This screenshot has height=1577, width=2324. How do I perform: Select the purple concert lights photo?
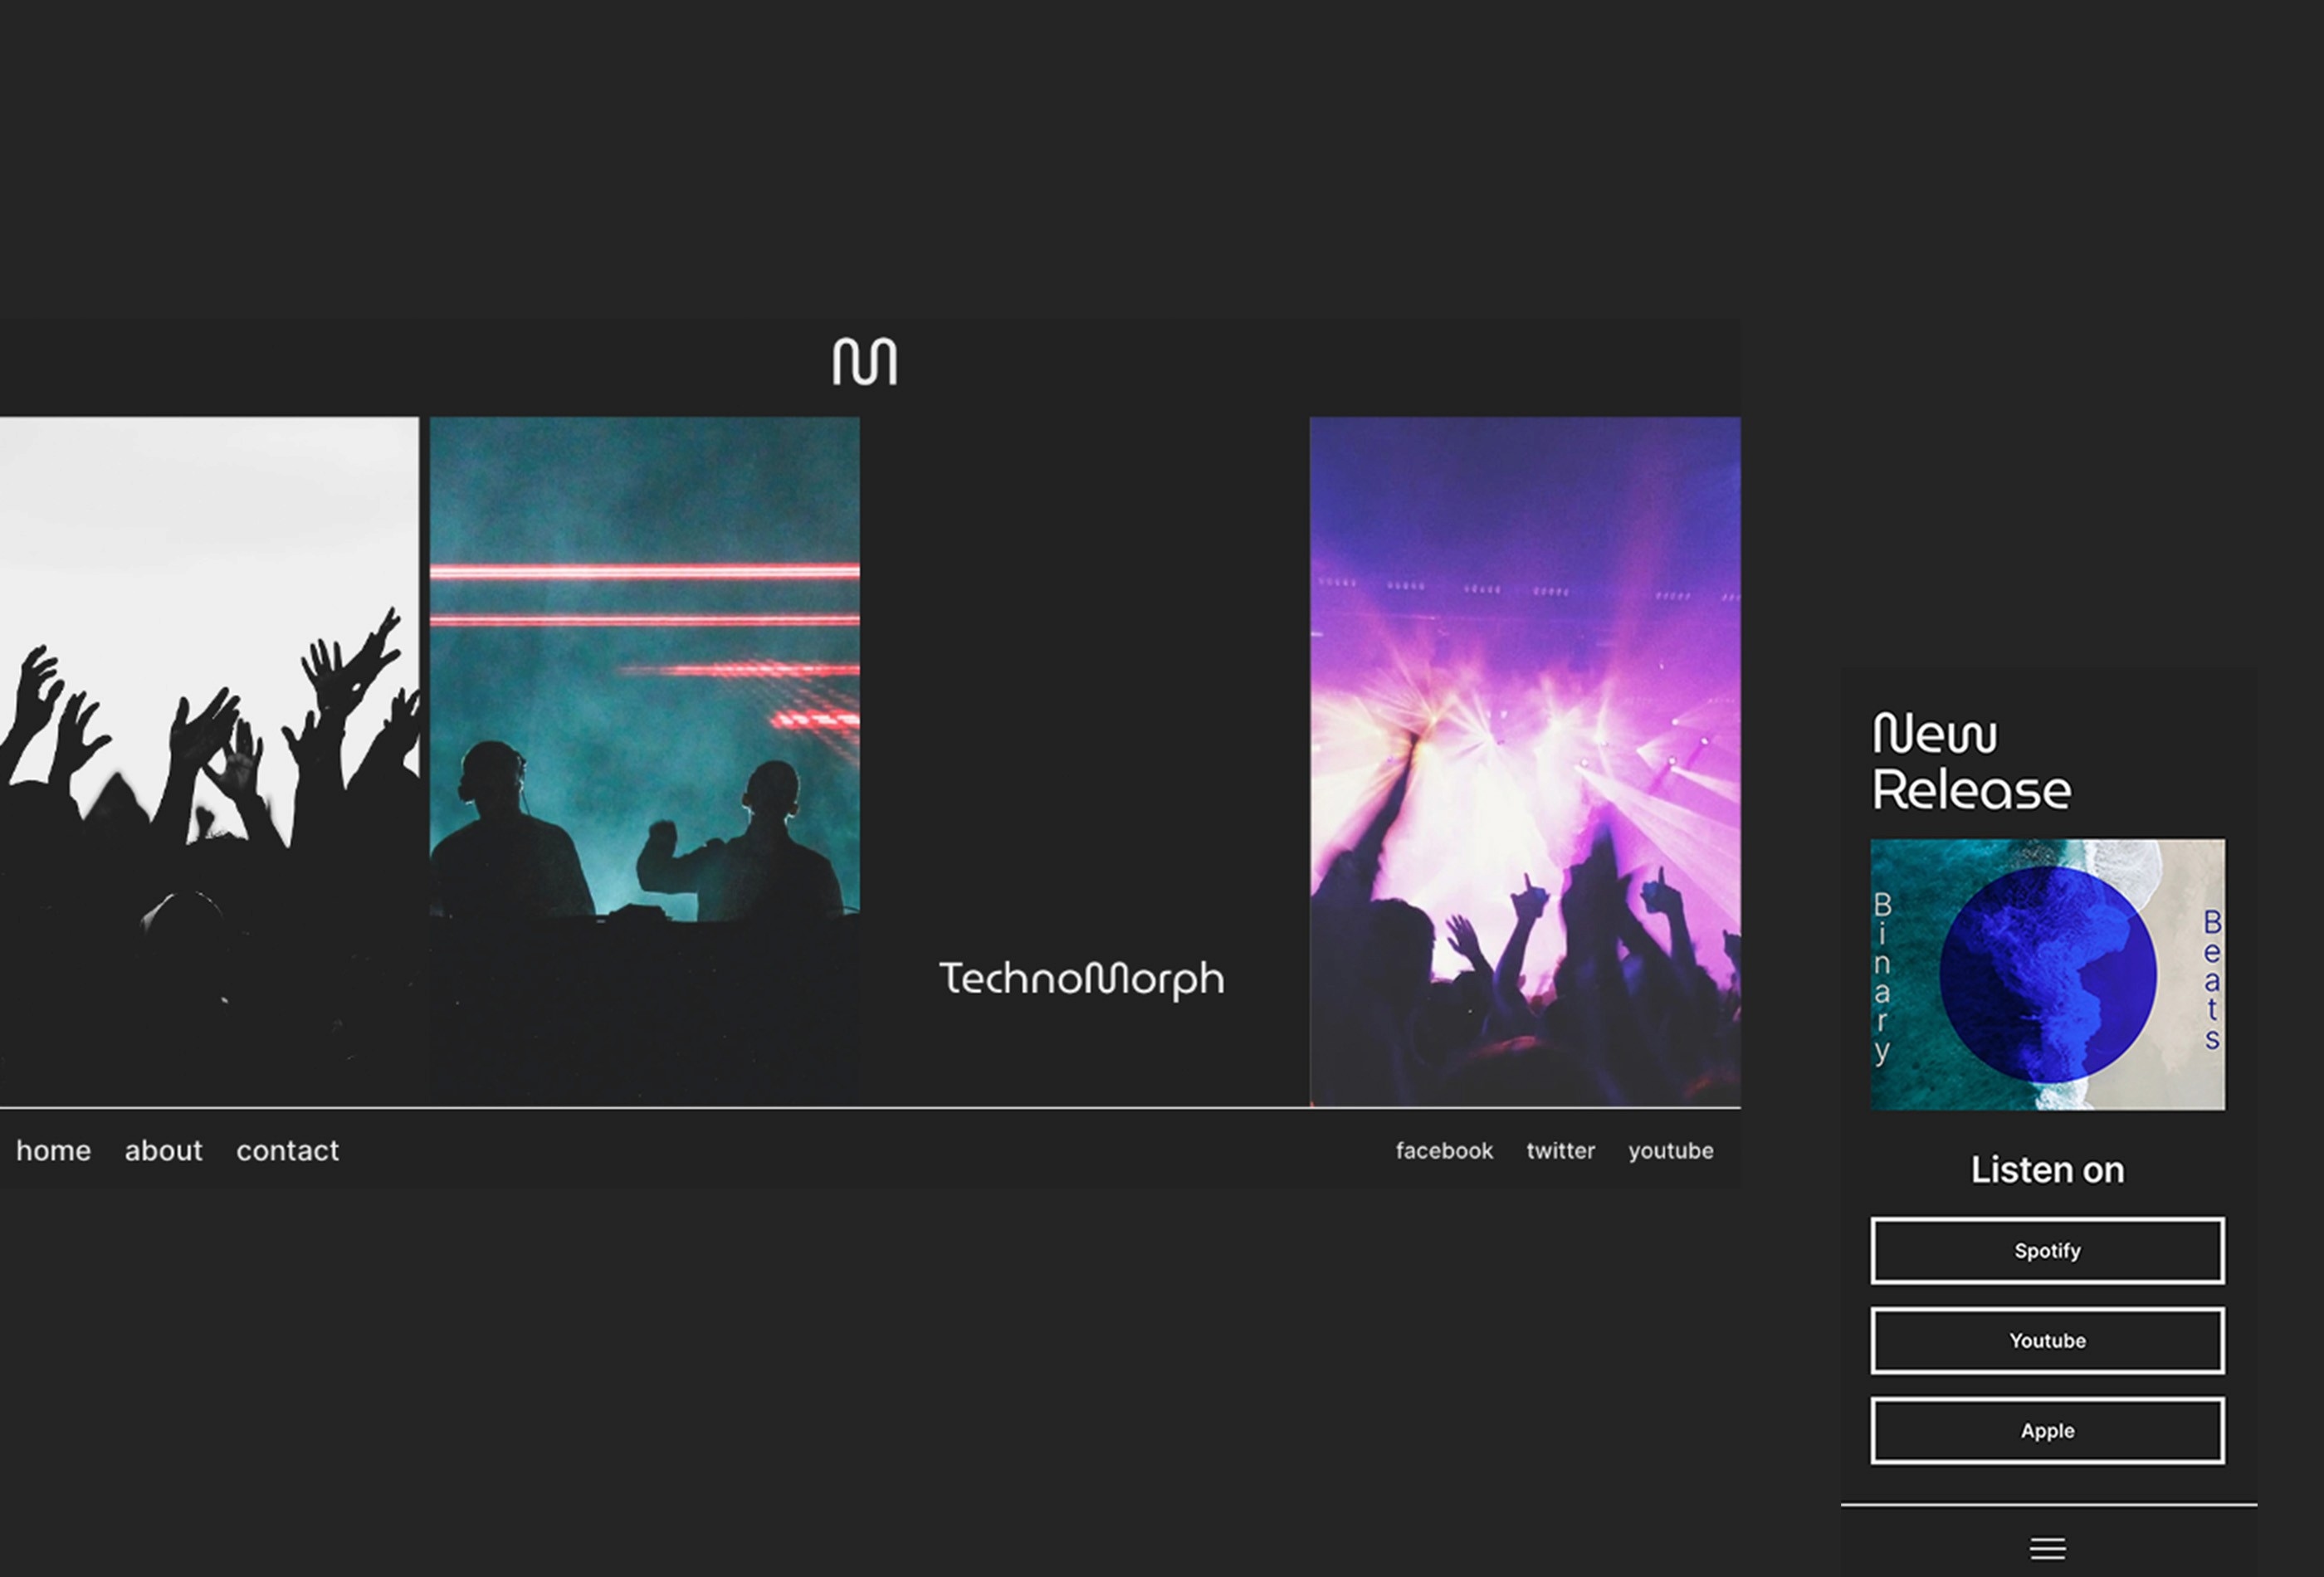point(1525,761)
